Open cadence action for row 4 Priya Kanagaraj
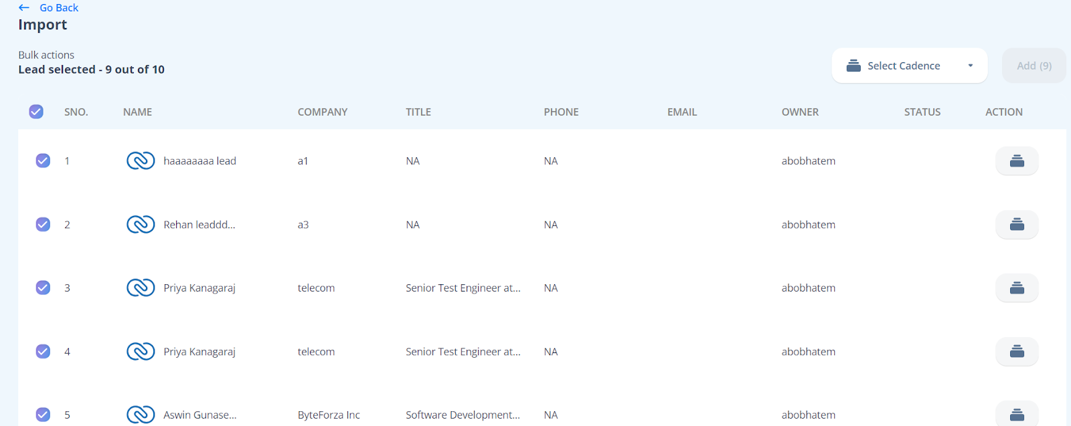The height and width of the screenshot is (426, 1071). coord(1016,352)
